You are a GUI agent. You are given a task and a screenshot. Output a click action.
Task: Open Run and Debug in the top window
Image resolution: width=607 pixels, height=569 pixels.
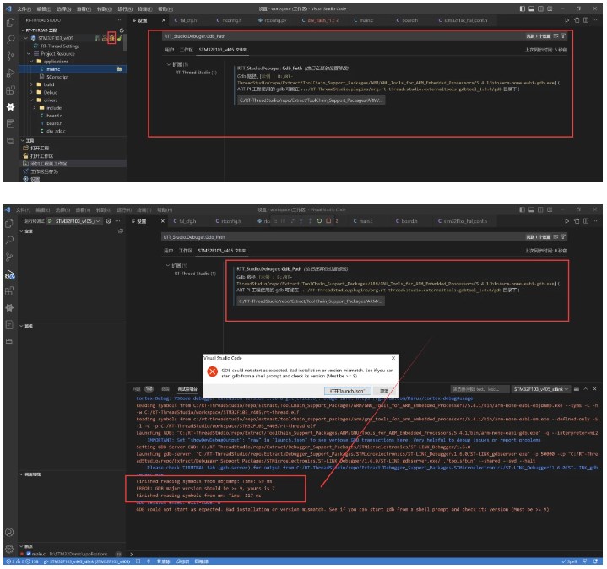(10, 73)
